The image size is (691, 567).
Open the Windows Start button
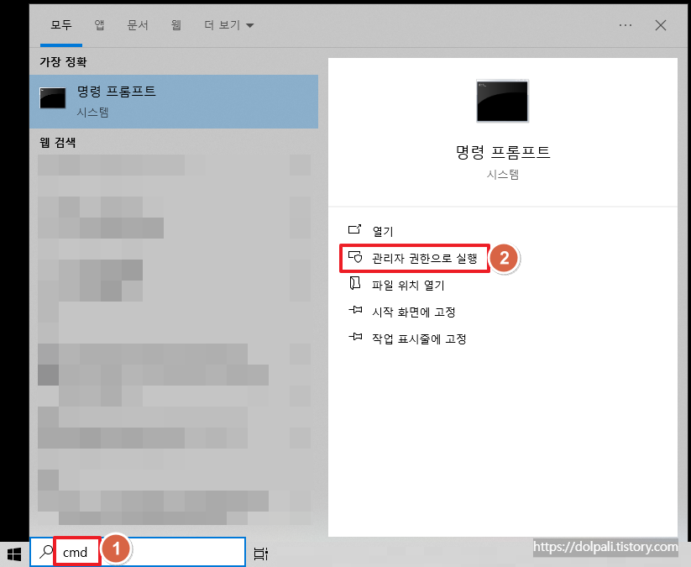13,554
